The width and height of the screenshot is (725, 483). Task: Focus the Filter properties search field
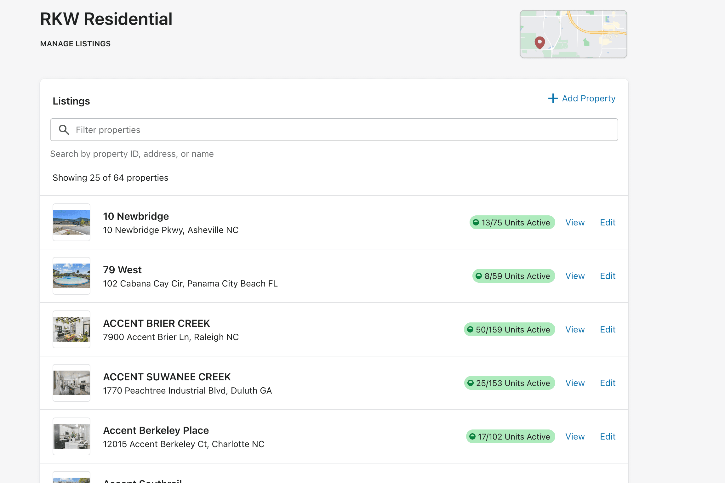pos(334,130)
